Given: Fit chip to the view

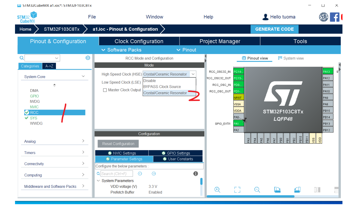Looking at the screenshot, I should click(x=237, y=190).
